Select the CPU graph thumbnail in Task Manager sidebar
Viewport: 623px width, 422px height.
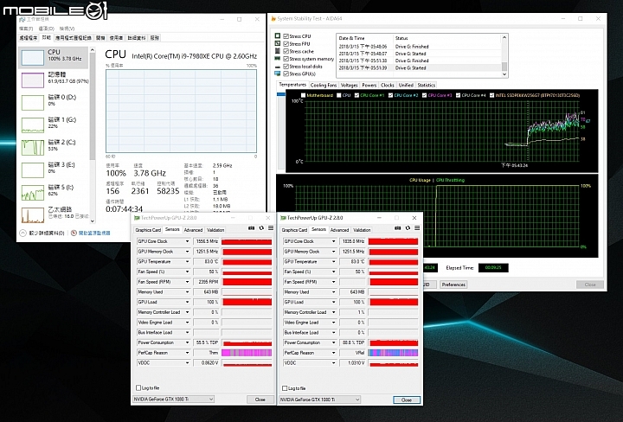point(33,58)
